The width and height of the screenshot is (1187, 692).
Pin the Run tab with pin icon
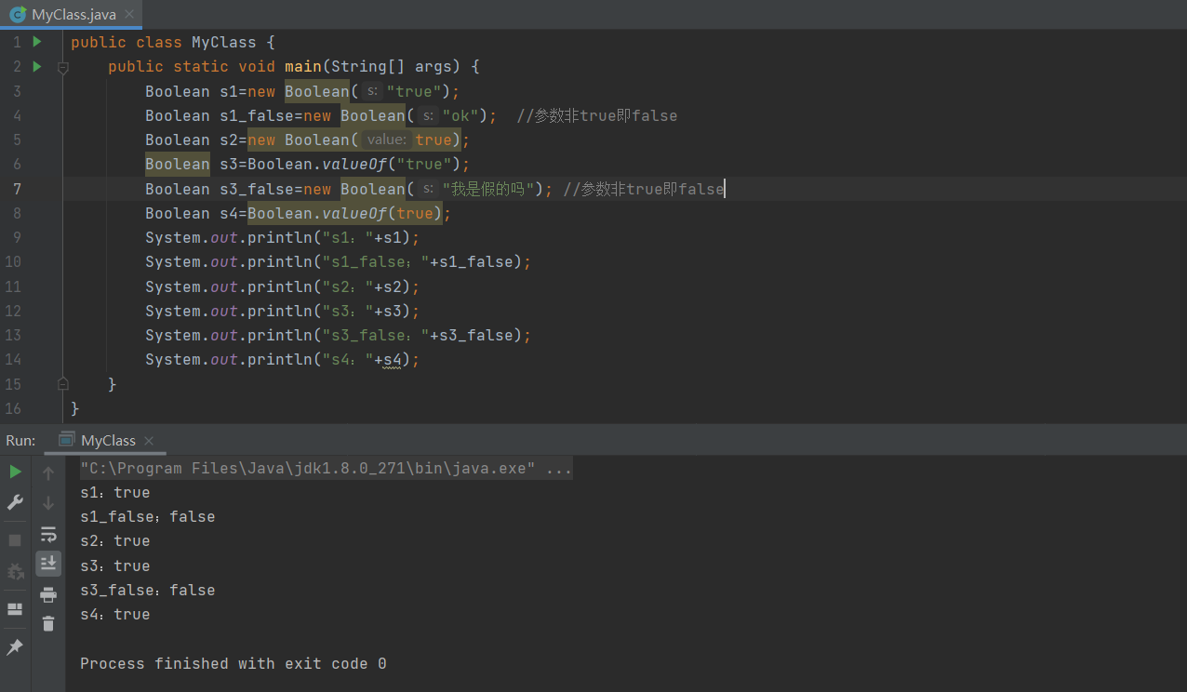(x=15, y=647)
